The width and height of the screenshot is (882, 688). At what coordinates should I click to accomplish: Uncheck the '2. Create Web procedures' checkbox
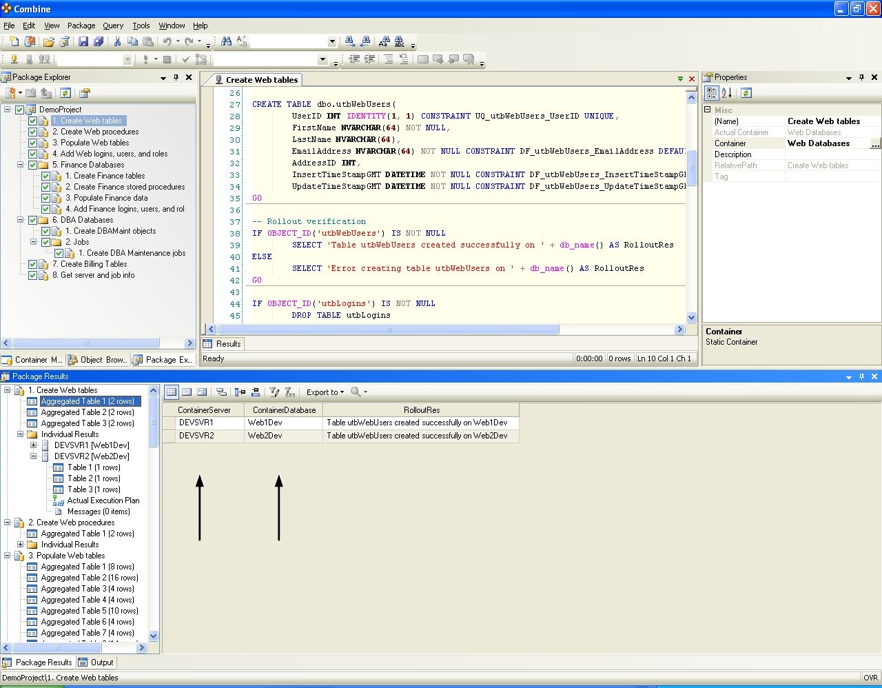[x=32, y=132]
